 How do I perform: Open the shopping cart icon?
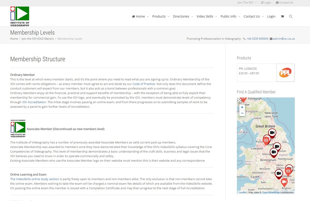pos(282,16)
